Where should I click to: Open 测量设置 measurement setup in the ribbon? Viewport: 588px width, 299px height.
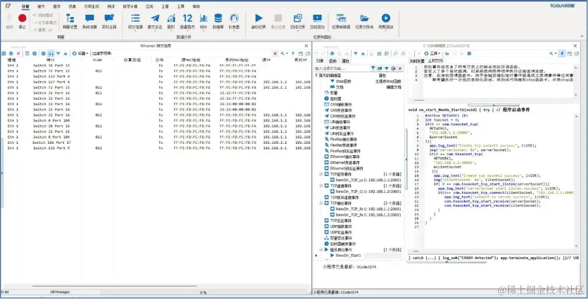tap(70, 21)
